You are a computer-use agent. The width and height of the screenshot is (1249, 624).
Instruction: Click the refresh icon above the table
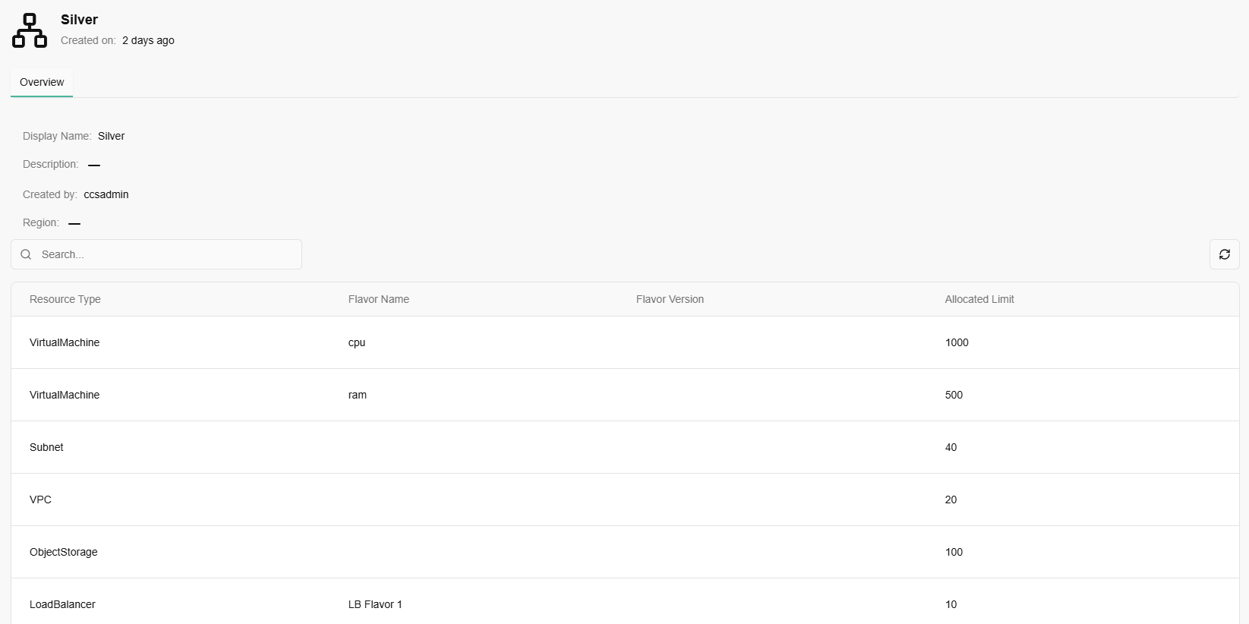[1224, 254]
